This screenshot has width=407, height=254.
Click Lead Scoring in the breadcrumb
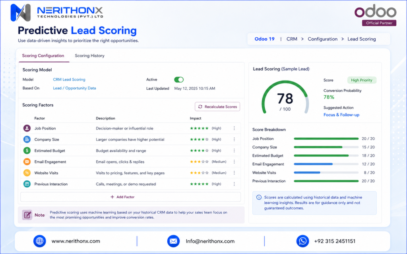pyautogui.click(x=362, y=39)
